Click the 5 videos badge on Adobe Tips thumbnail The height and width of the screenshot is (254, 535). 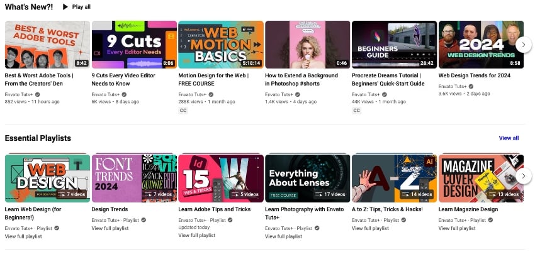(x=245, y=194)
